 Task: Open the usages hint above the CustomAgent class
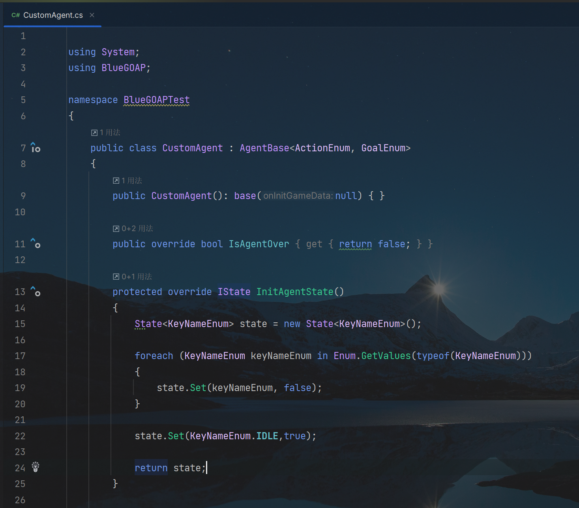click(106, 133)
